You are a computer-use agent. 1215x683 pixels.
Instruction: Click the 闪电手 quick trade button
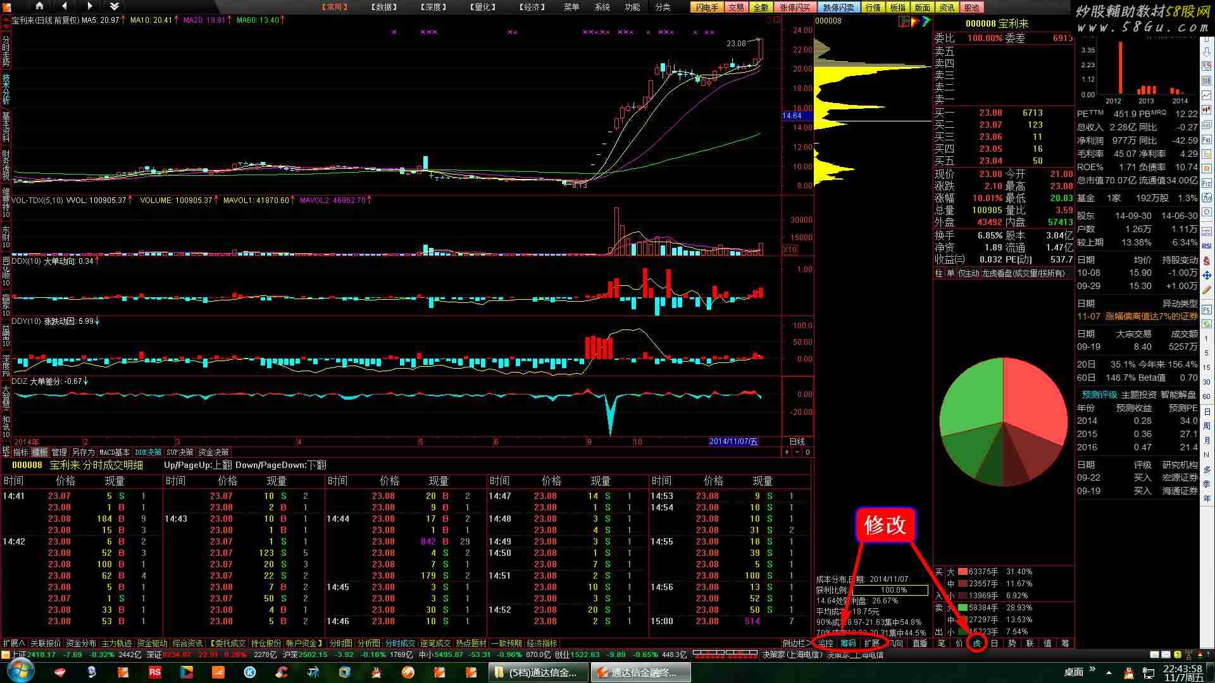707,8
